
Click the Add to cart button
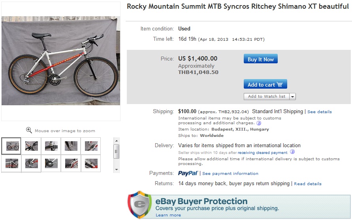[x=265, y=84]
